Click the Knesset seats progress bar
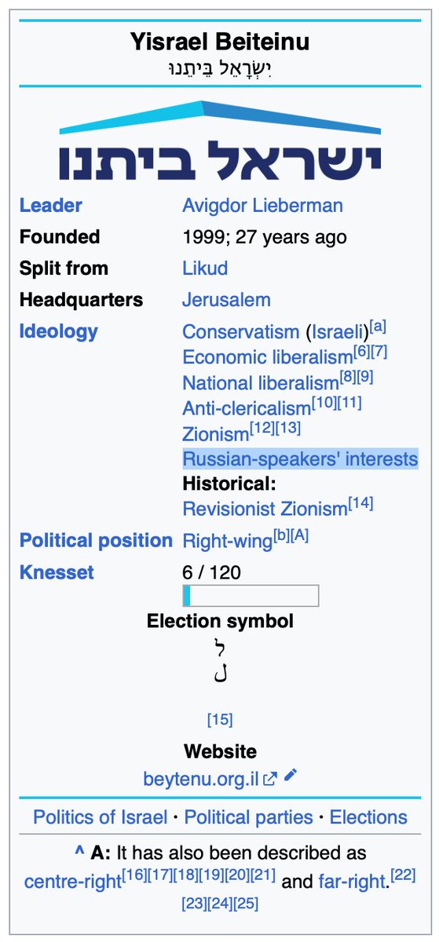This screenshot has width=439, height=942. [251, 596]
